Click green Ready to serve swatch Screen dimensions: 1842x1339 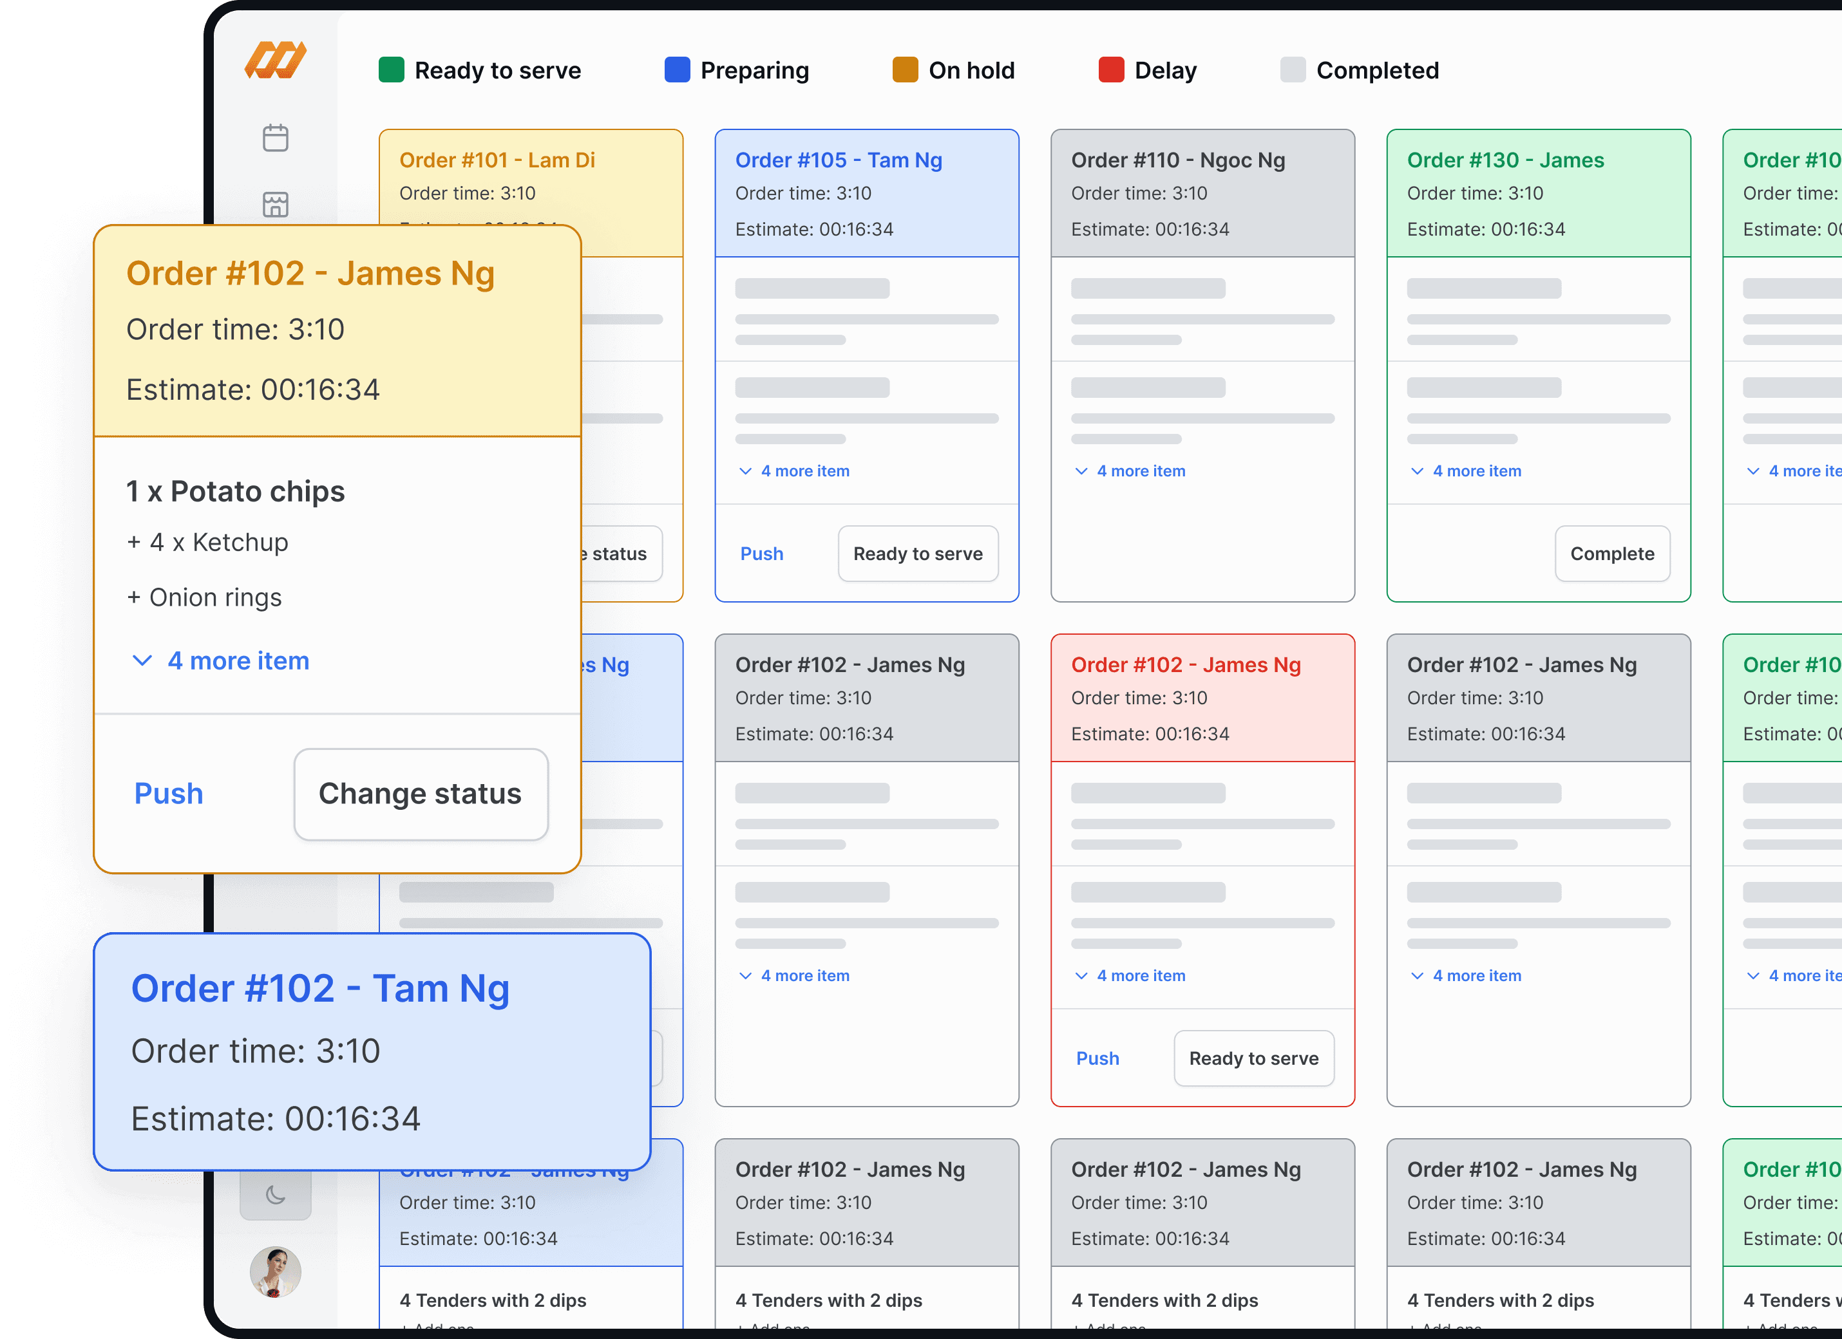392,70
